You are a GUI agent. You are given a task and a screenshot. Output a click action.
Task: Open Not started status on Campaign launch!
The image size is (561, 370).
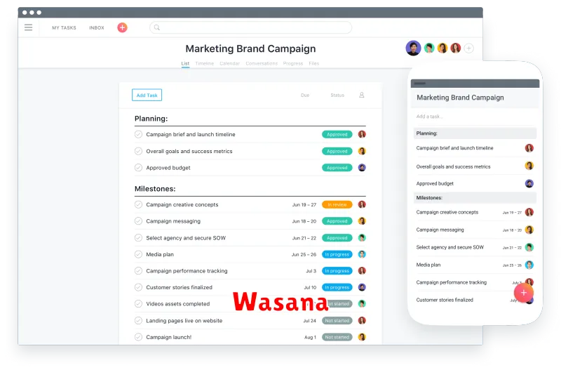point(337,337)
